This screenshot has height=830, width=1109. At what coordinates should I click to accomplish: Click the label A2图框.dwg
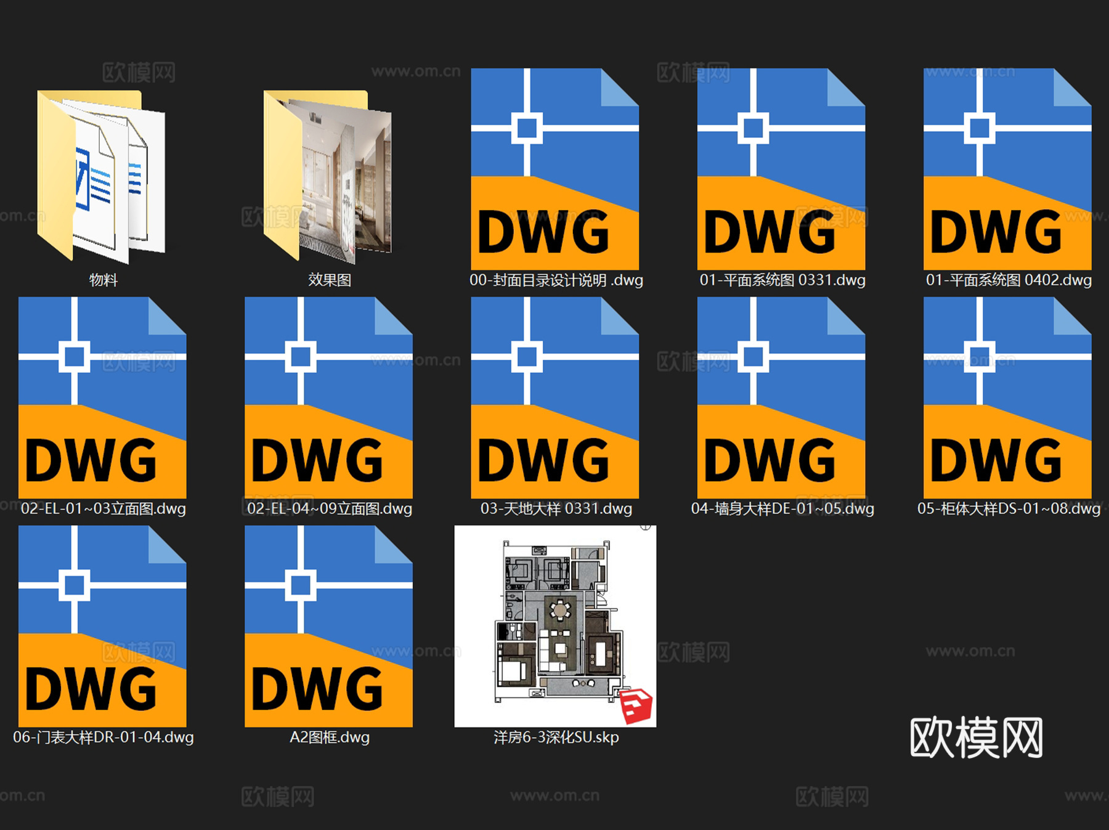coord(330,738)
